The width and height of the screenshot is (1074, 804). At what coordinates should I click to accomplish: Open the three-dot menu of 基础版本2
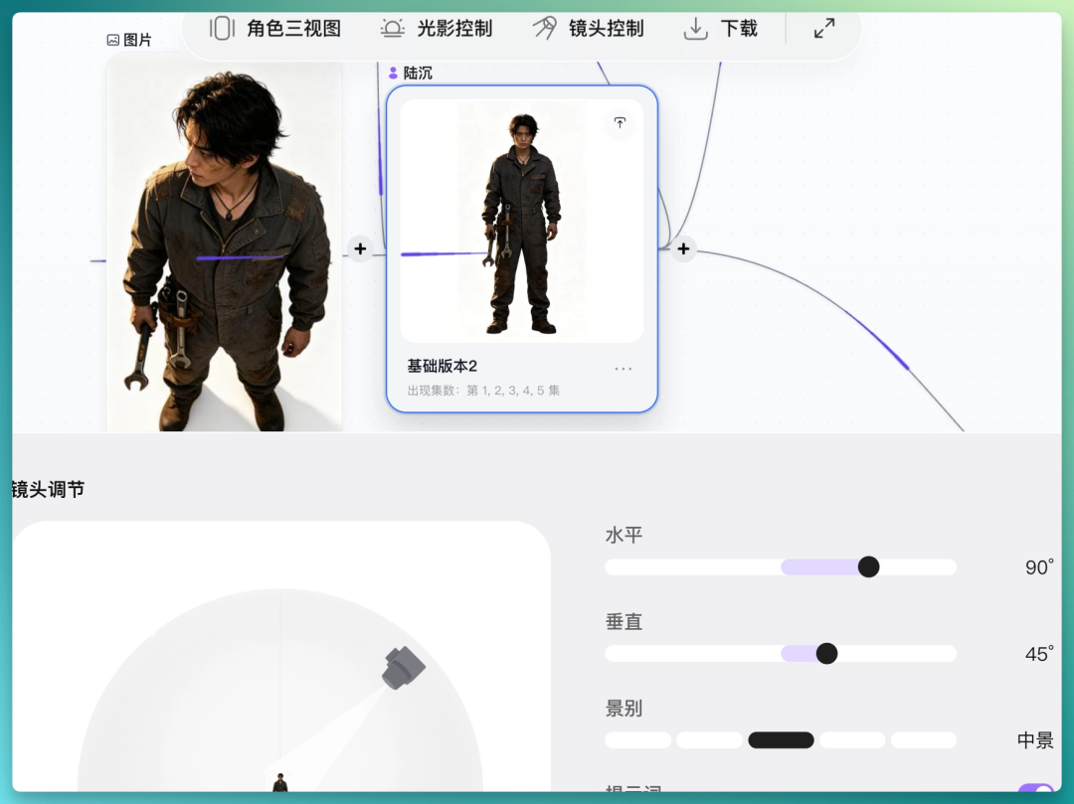click(624, 368)
